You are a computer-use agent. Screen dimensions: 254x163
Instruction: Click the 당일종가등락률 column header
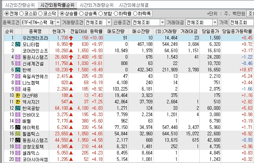pos(237,31)
